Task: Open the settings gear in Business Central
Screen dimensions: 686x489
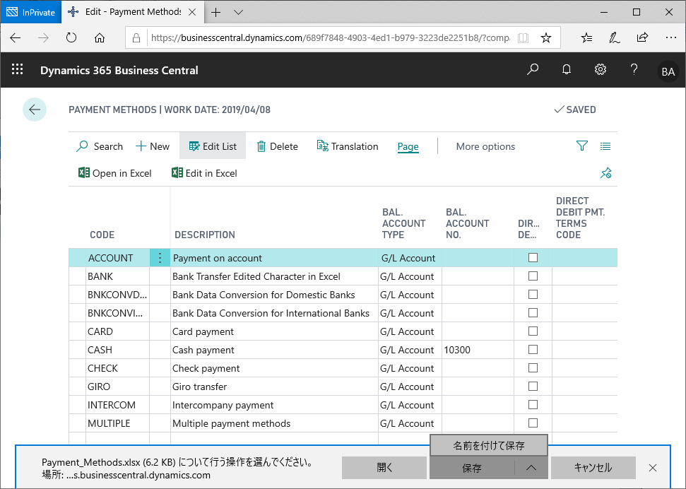Action: (601, 69)
